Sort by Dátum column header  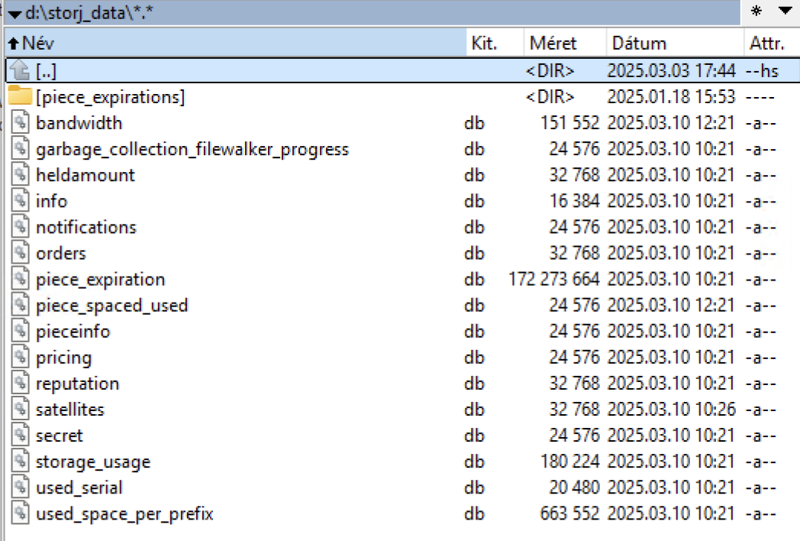click(639, 44)
